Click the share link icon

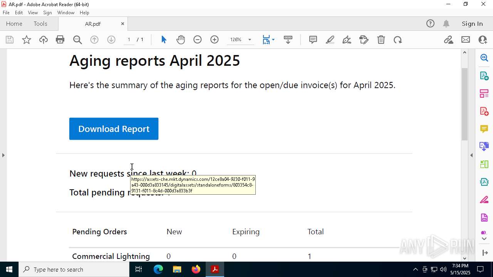click(x=448, y=40)
